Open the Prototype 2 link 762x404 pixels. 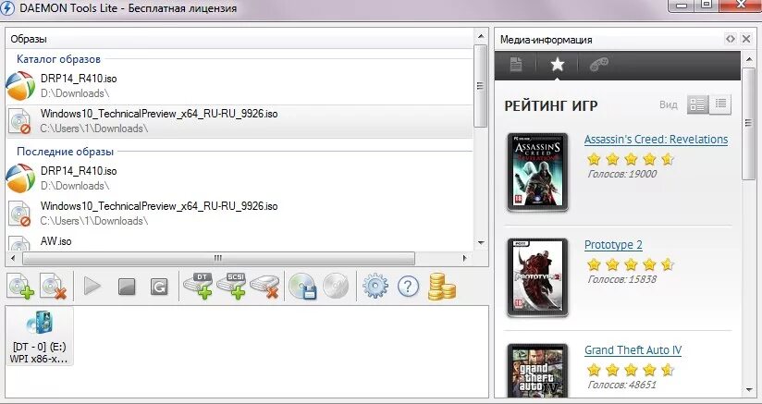613,245
